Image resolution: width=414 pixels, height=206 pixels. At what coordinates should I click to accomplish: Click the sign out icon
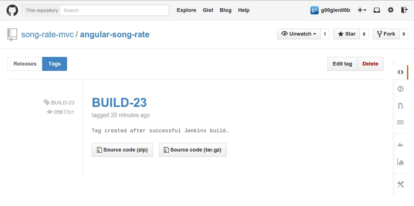(404, 10)
